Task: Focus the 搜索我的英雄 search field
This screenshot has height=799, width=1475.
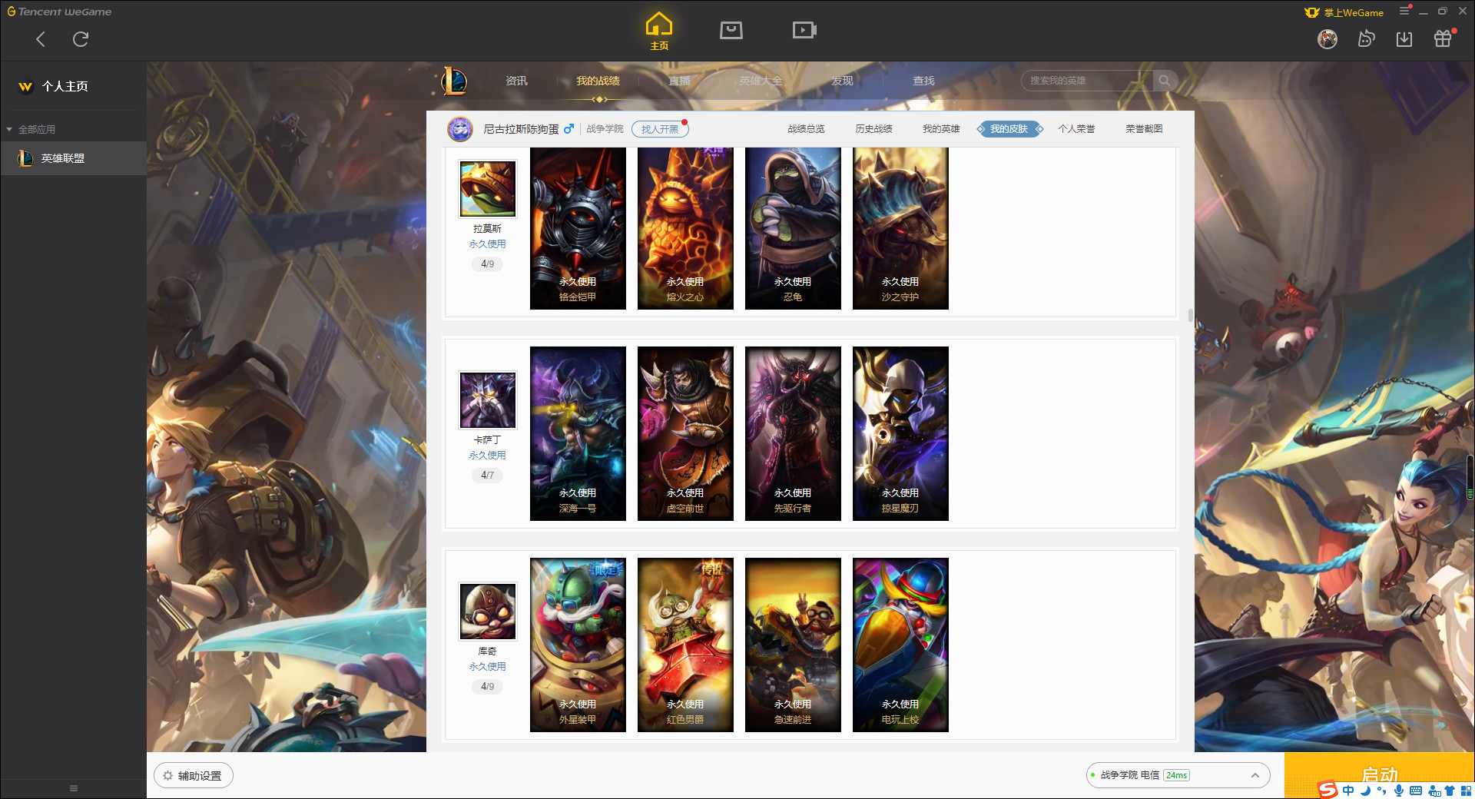Action: click(x=1087, y=81)
